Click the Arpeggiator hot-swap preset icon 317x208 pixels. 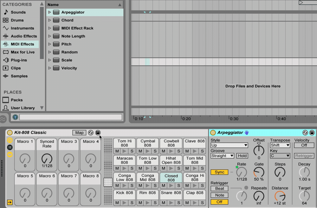pos(305,133)
